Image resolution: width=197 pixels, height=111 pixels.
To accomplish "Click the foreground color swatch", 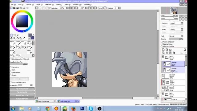I will pos(30,35).
